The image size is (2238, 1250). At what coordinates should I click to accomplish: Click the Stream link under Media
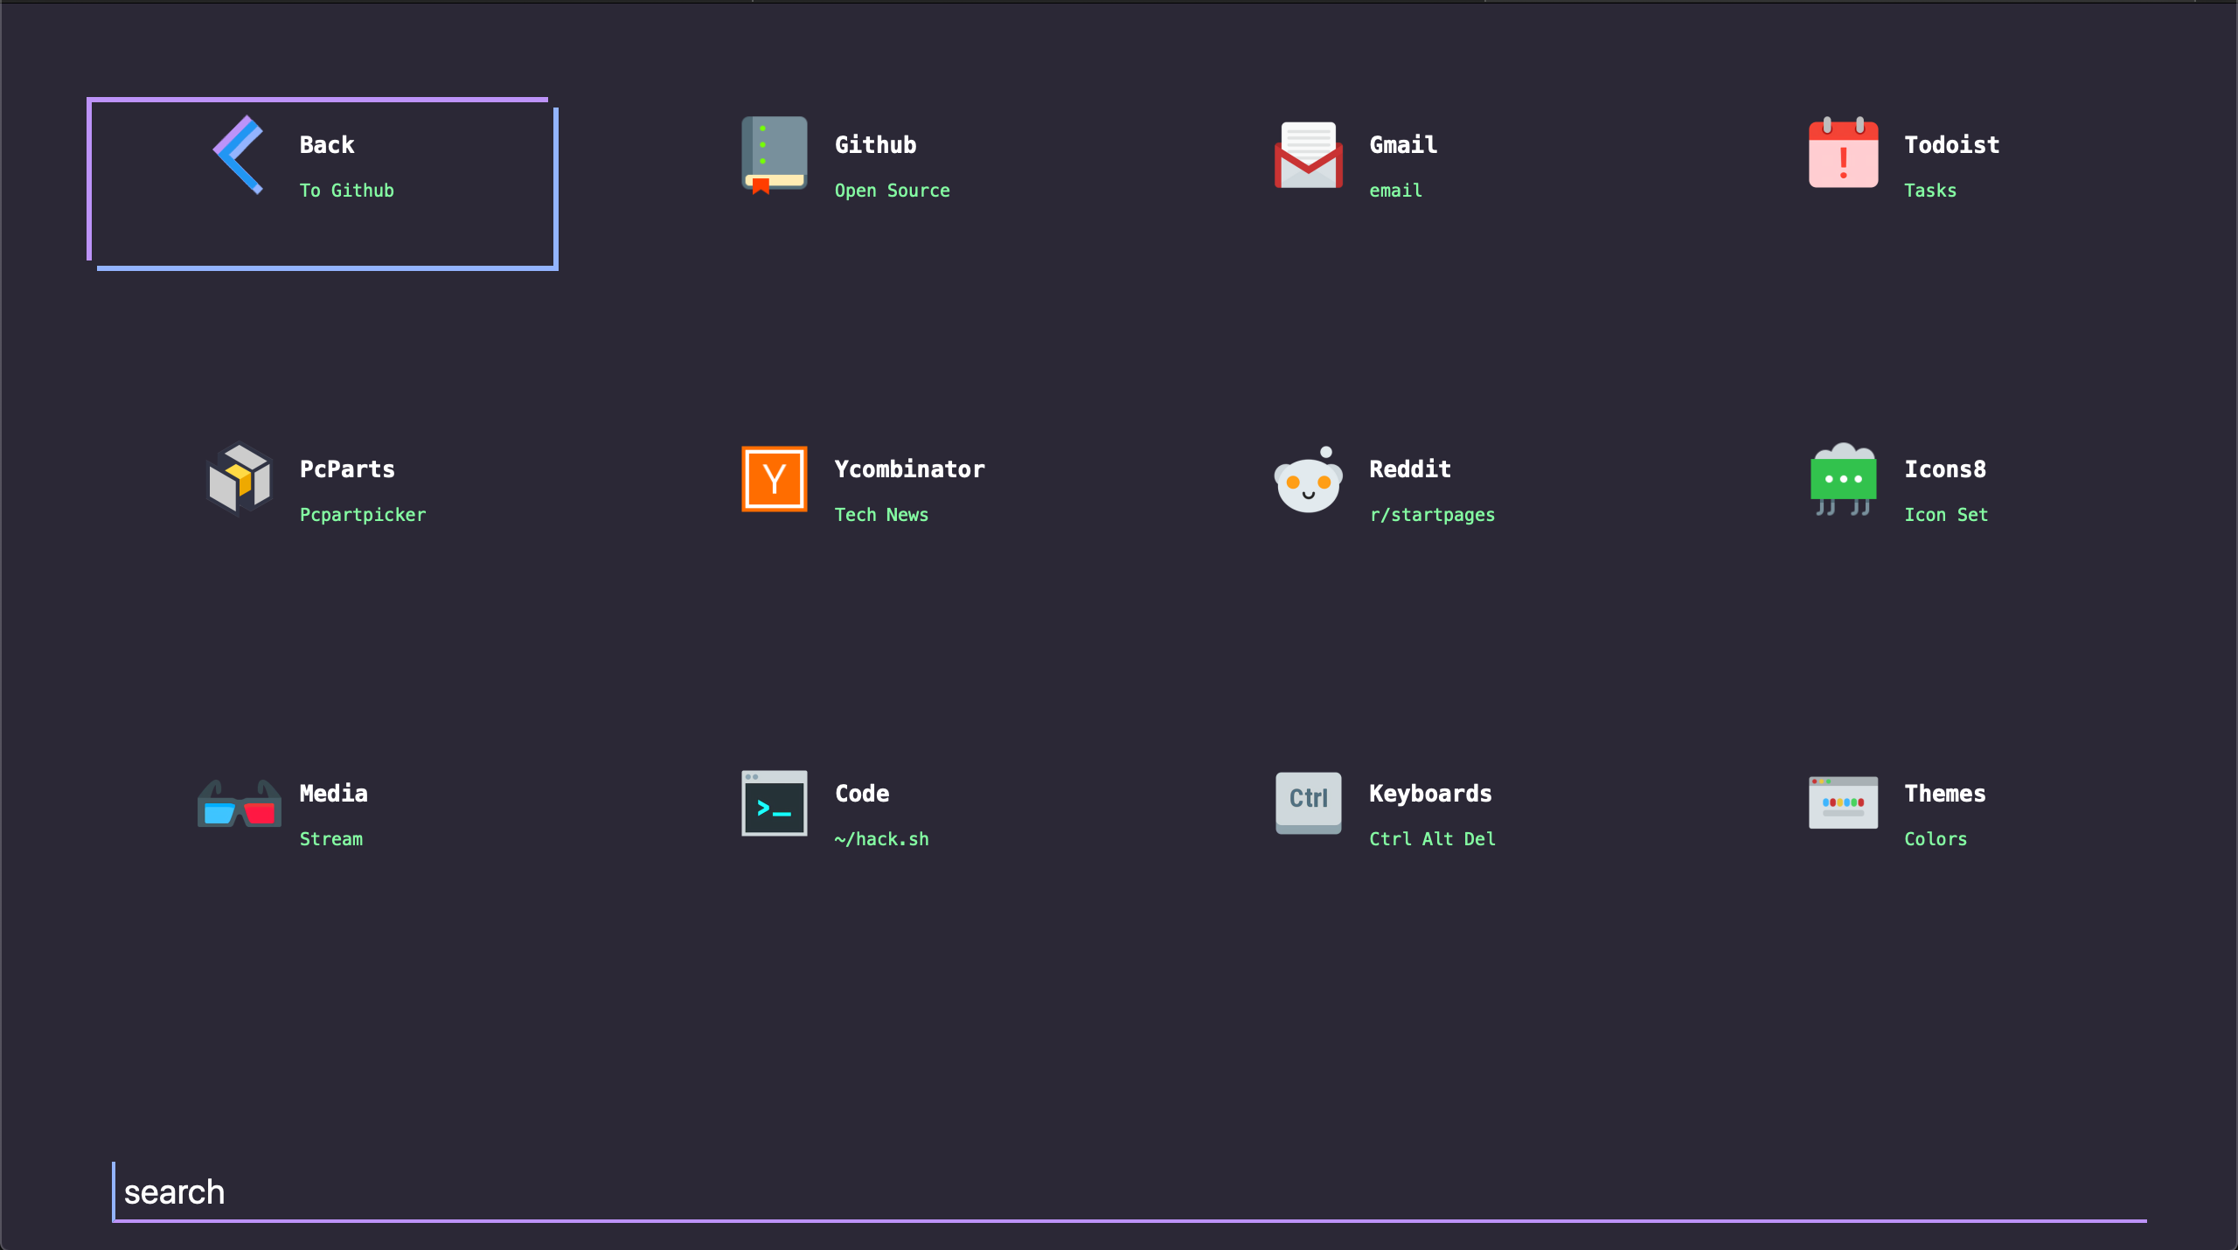[x=330, y=839]
